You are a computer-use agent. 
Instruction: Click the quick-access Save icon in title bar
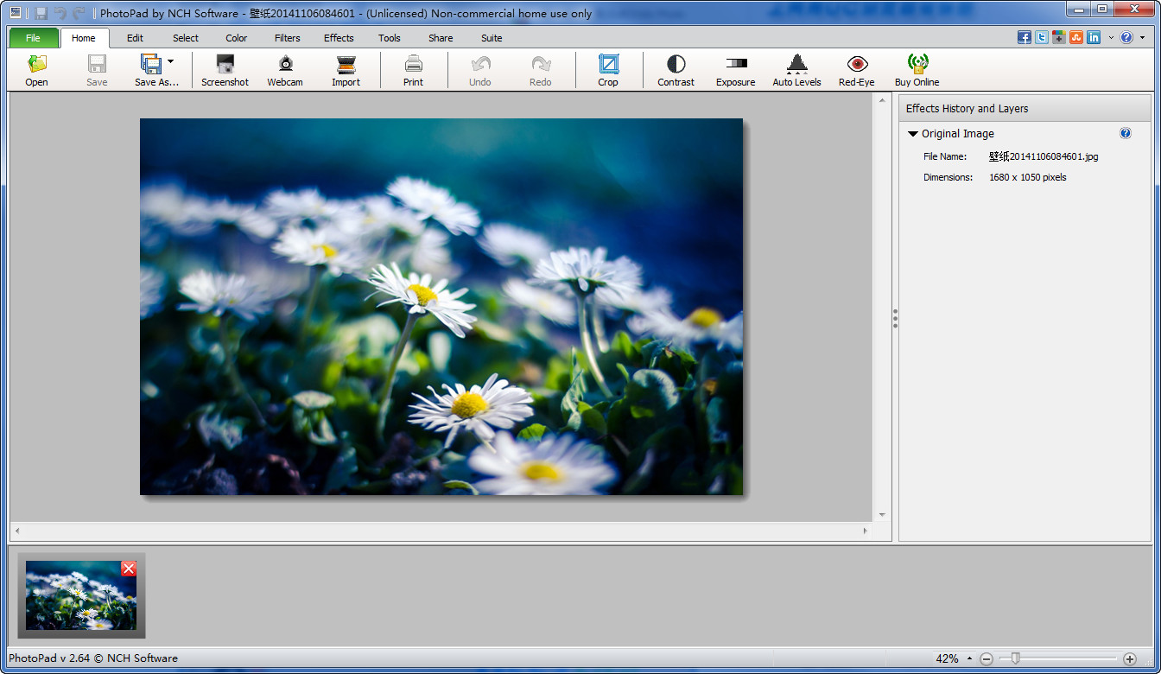(x=41, y=13)
